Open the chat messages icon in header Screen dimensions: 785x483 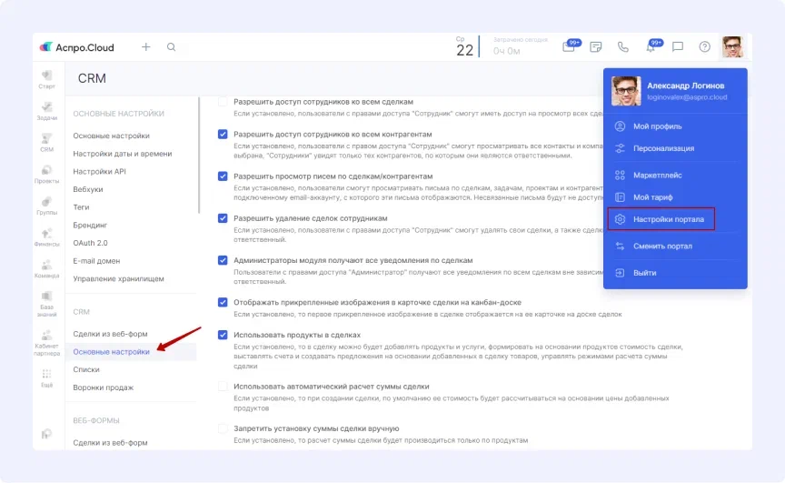678,47
